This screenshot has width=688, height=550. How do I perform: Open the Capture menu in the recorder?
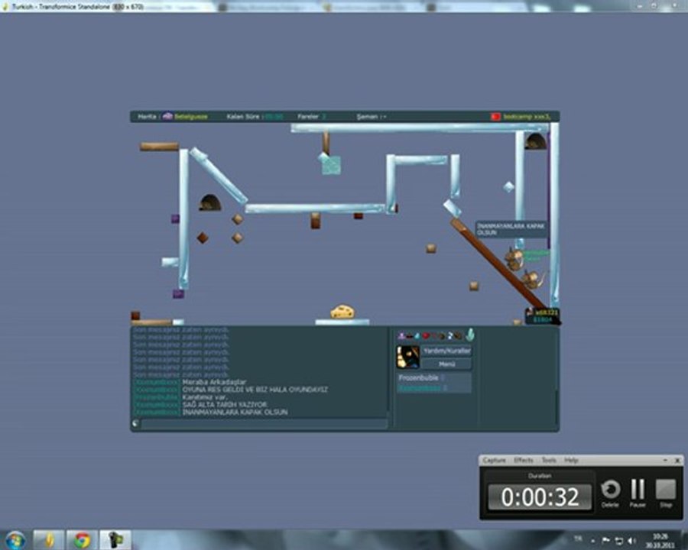(494, 460)
